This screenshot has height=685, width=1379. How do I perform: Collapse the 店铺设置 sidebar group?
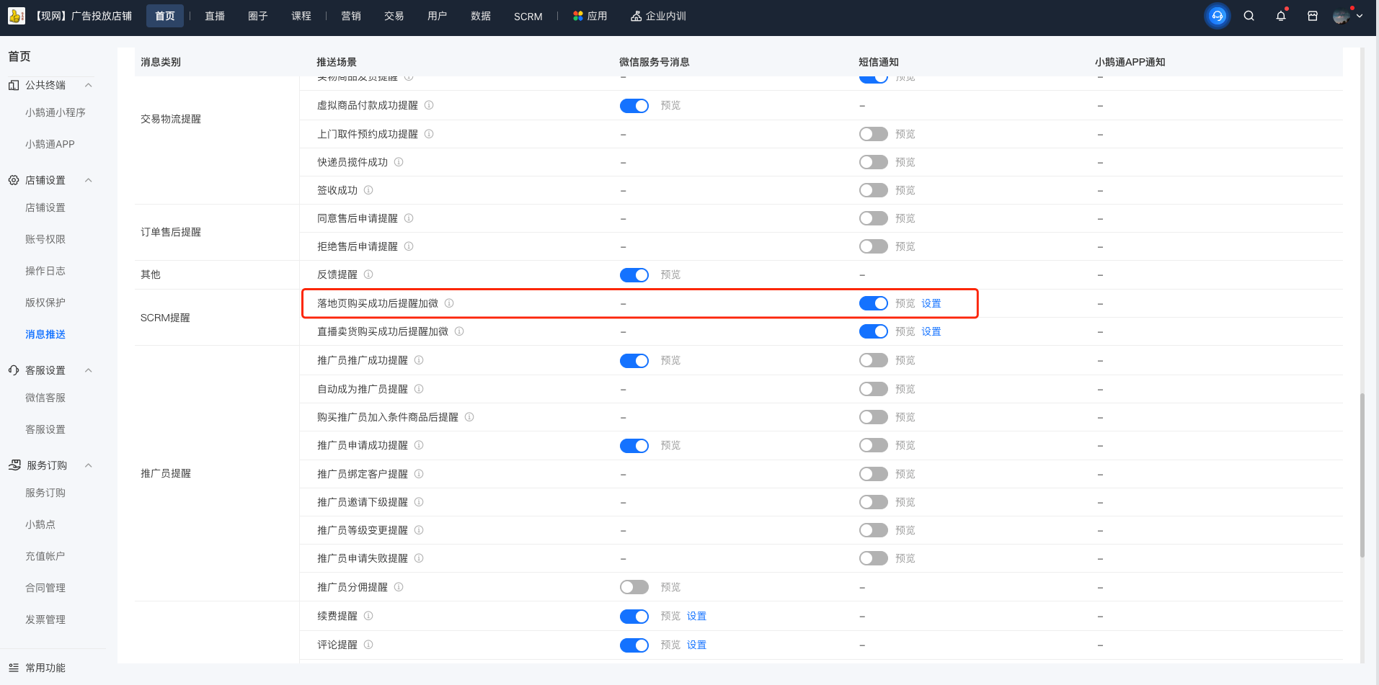pyautogui.click(x=89, y=180)
